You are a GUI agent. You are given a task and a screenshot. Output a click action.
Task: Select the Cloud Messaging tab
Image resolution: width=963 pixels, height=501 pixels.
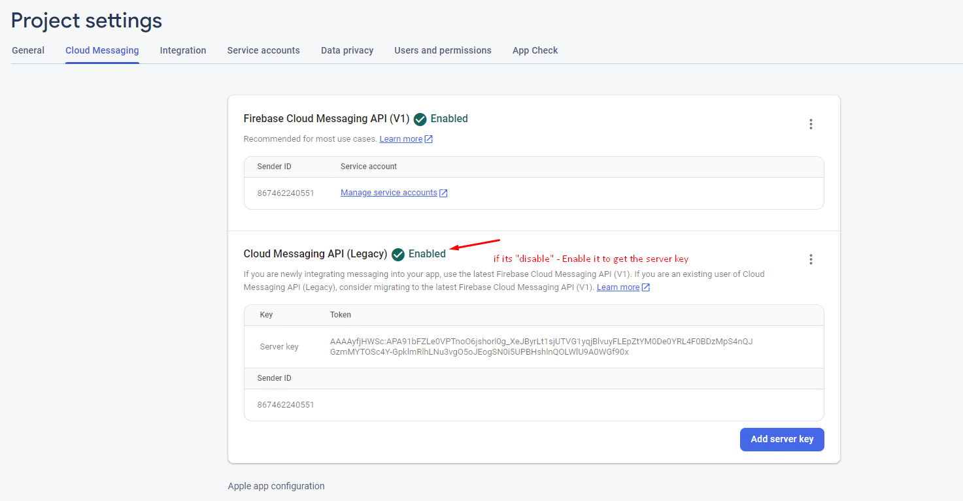point(102,50)
